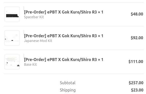Open the Base Kit product thumbnail
Viewport: 146px width, 94px height.
coord(12,62)
